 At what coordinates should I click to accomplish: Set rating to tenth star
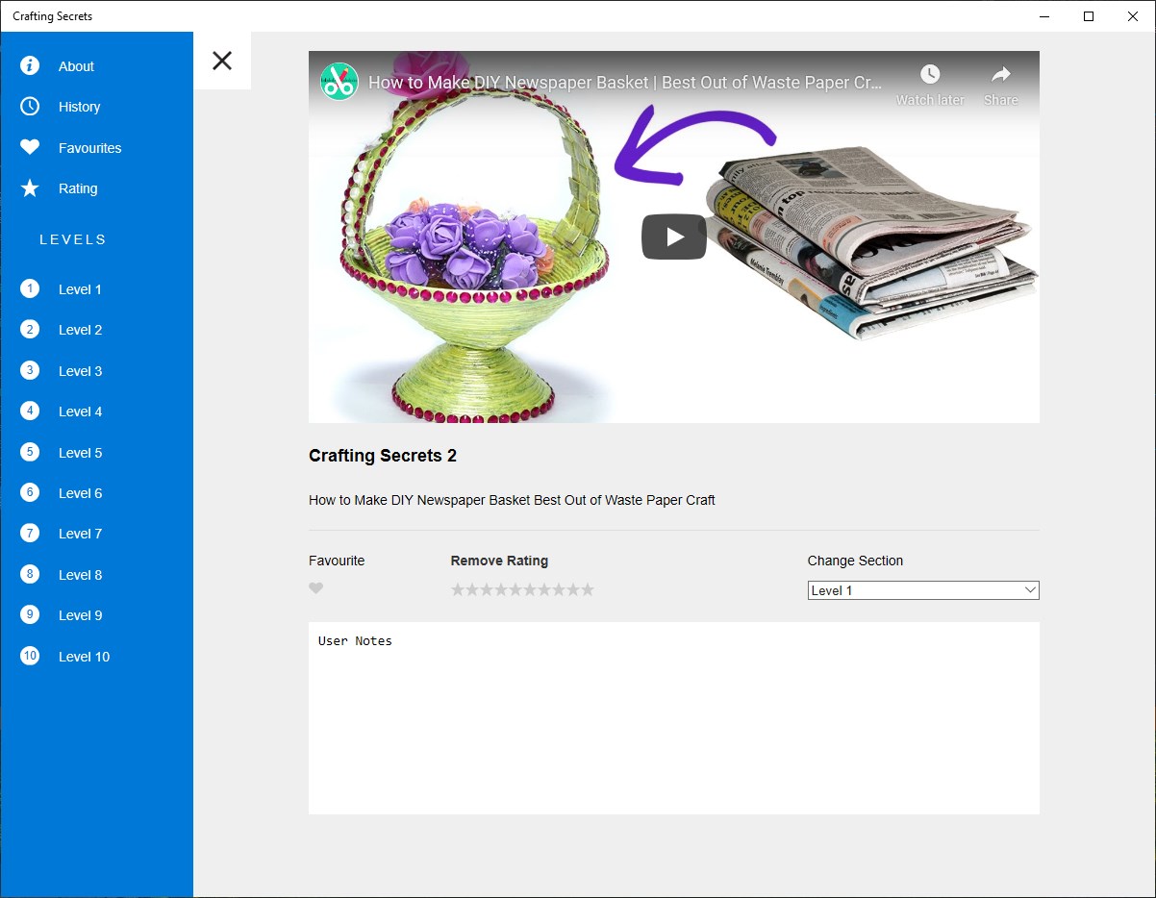point(588,589)
